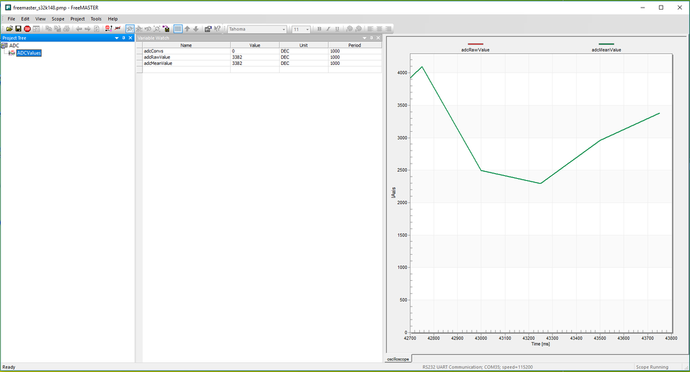
Task: Click the move mode icon after zoom
Action: (x=139, y=29)
